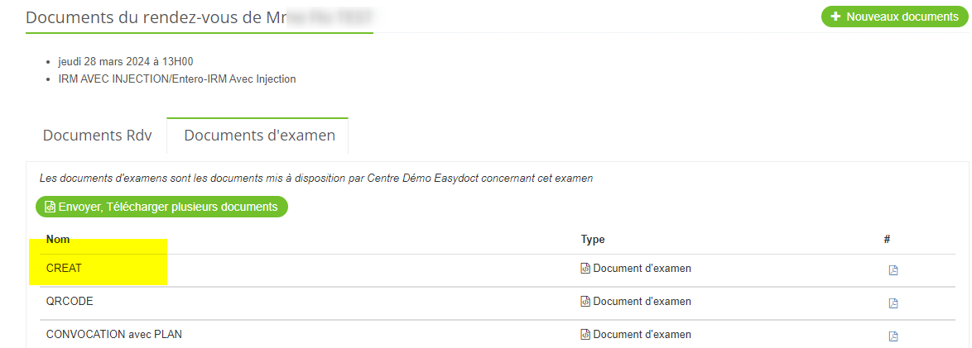972x348 pixels.
Task: Select the CONVOCATION avec PLAN document name
Action: [x=113, y=335]
